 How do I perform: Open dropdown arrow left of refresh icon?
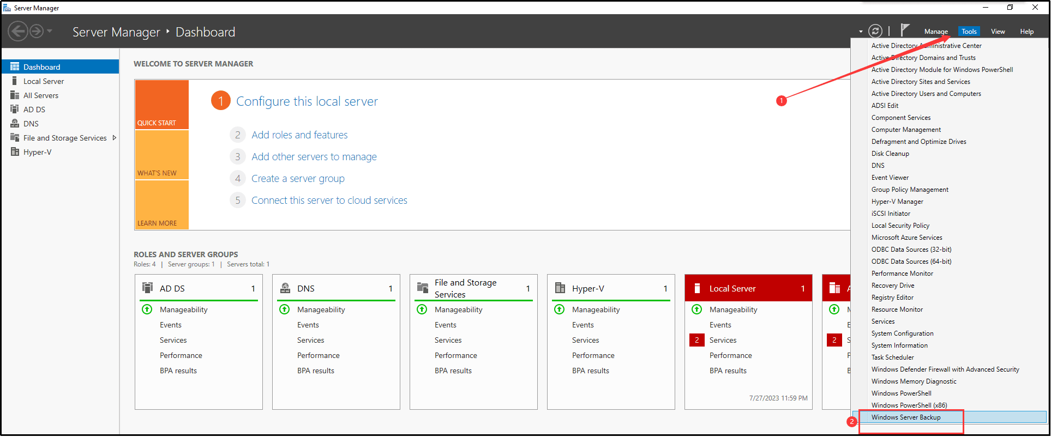click(861, 32)
